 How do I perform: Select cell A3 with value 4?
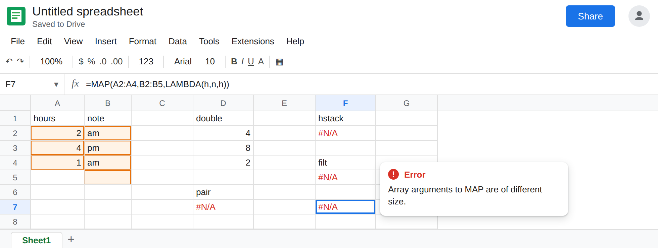57,148
